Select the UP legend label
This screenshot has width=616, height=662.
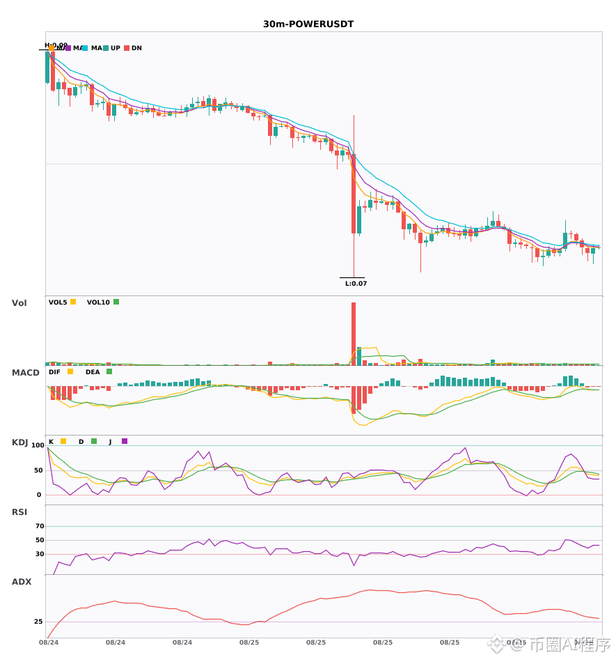[116, 48]
